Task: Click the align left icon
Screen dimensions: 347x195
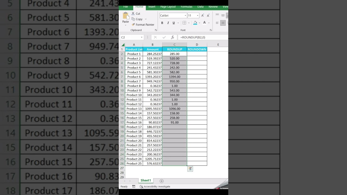Action: [x=217, y=23]
